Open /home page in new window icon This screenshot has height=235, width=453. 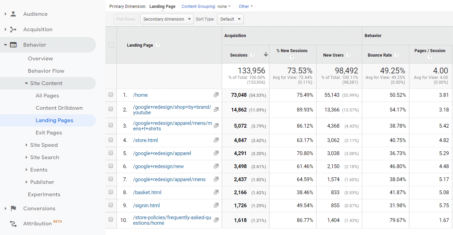coord(216,95)
